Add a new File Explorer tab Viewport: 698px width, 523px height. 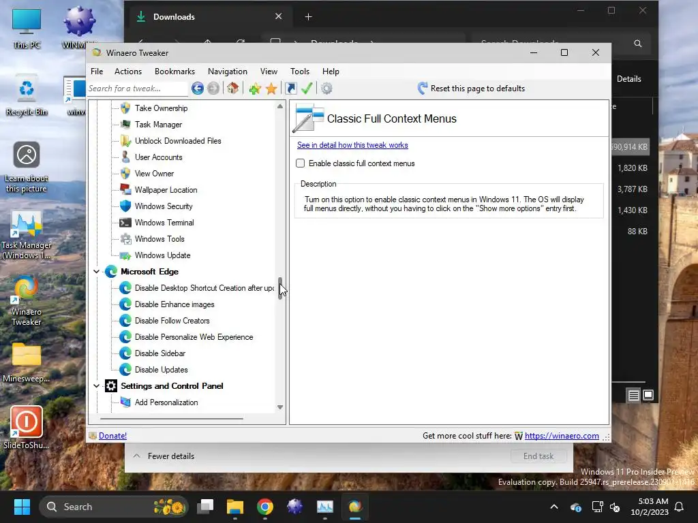309,17
